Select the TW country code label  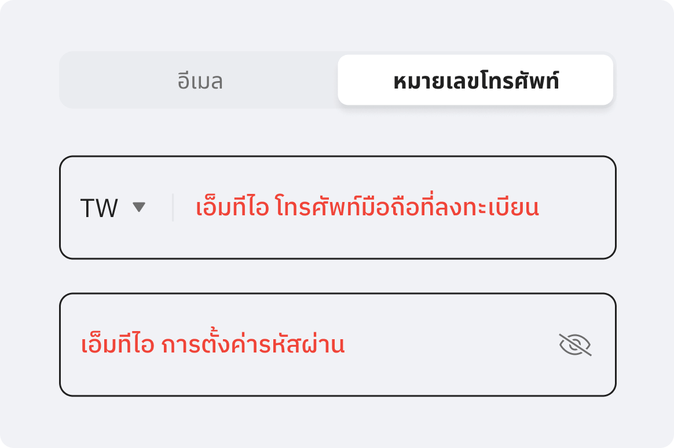coord(99,208)
